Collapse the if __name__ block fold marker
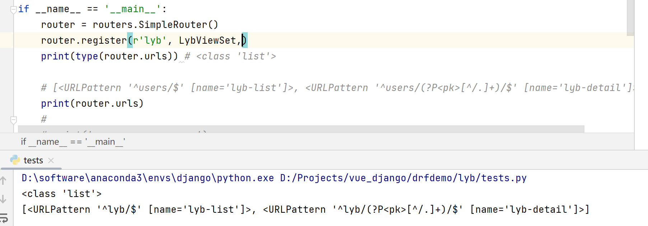Screen dimensions: 648x226 tap(14, 9)
